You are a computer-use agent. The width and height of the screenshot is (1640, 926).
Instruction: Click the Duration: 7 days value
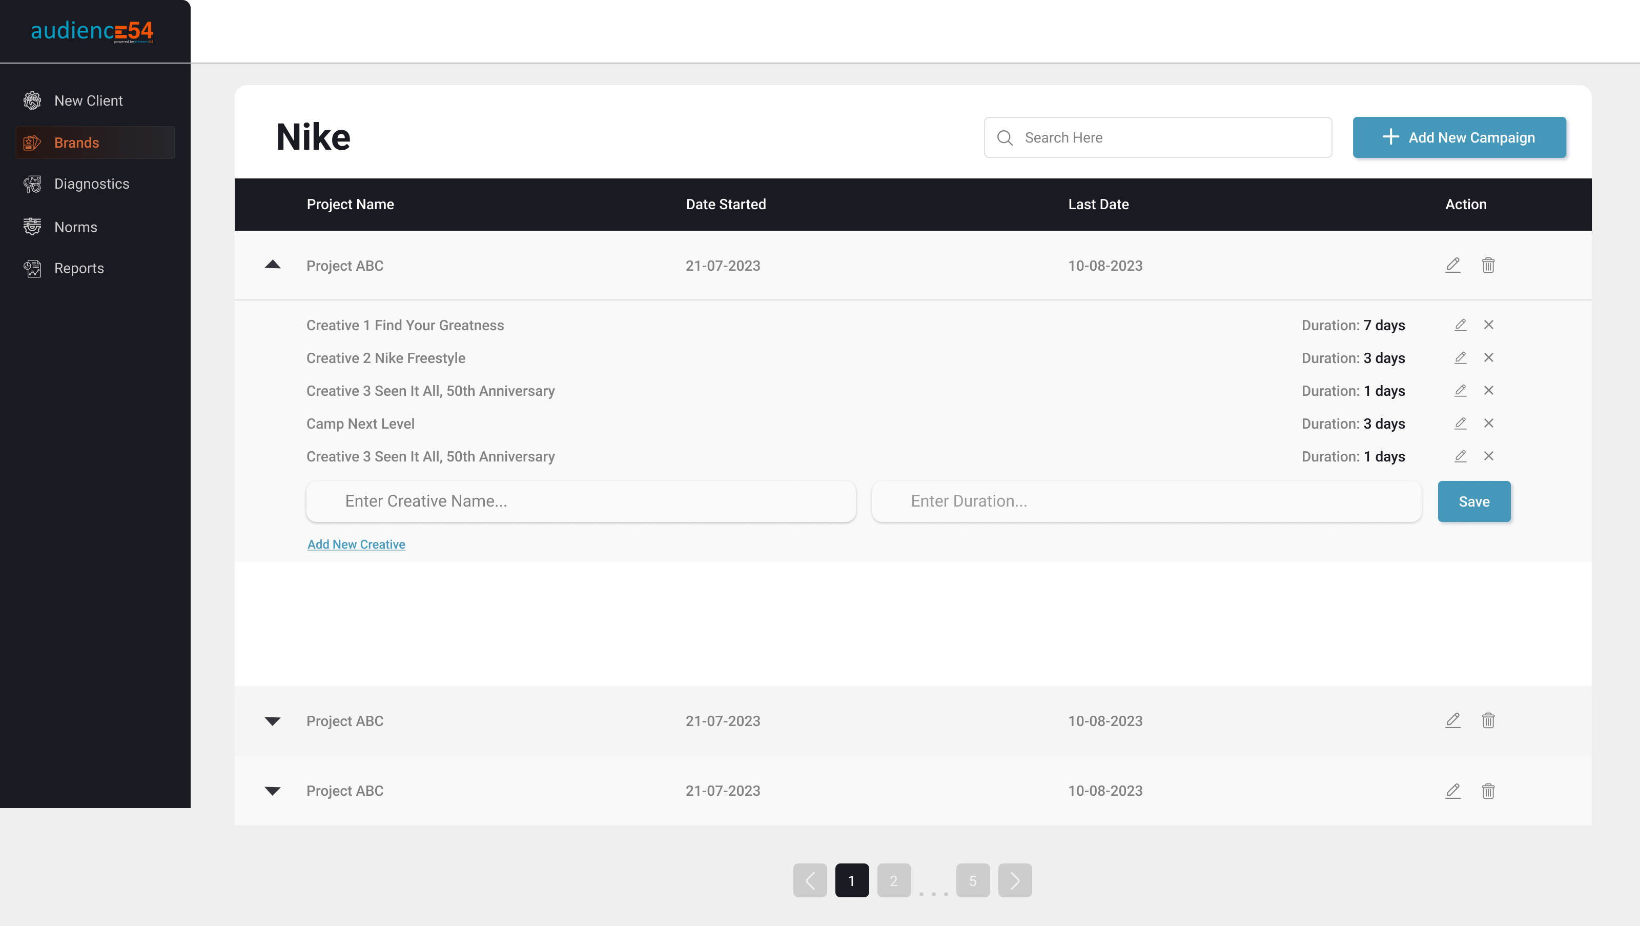tap(1353, 326)
